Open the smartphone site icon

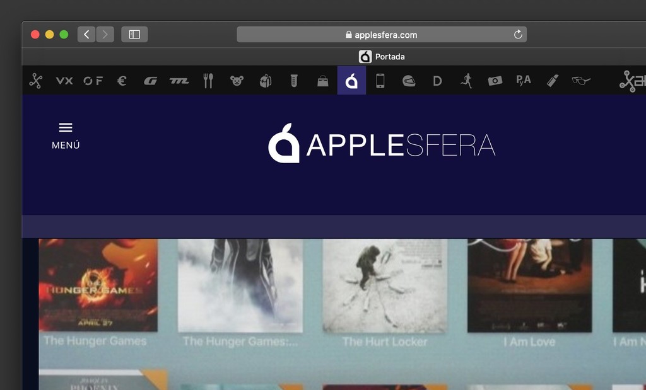click(x=380, y=81)
